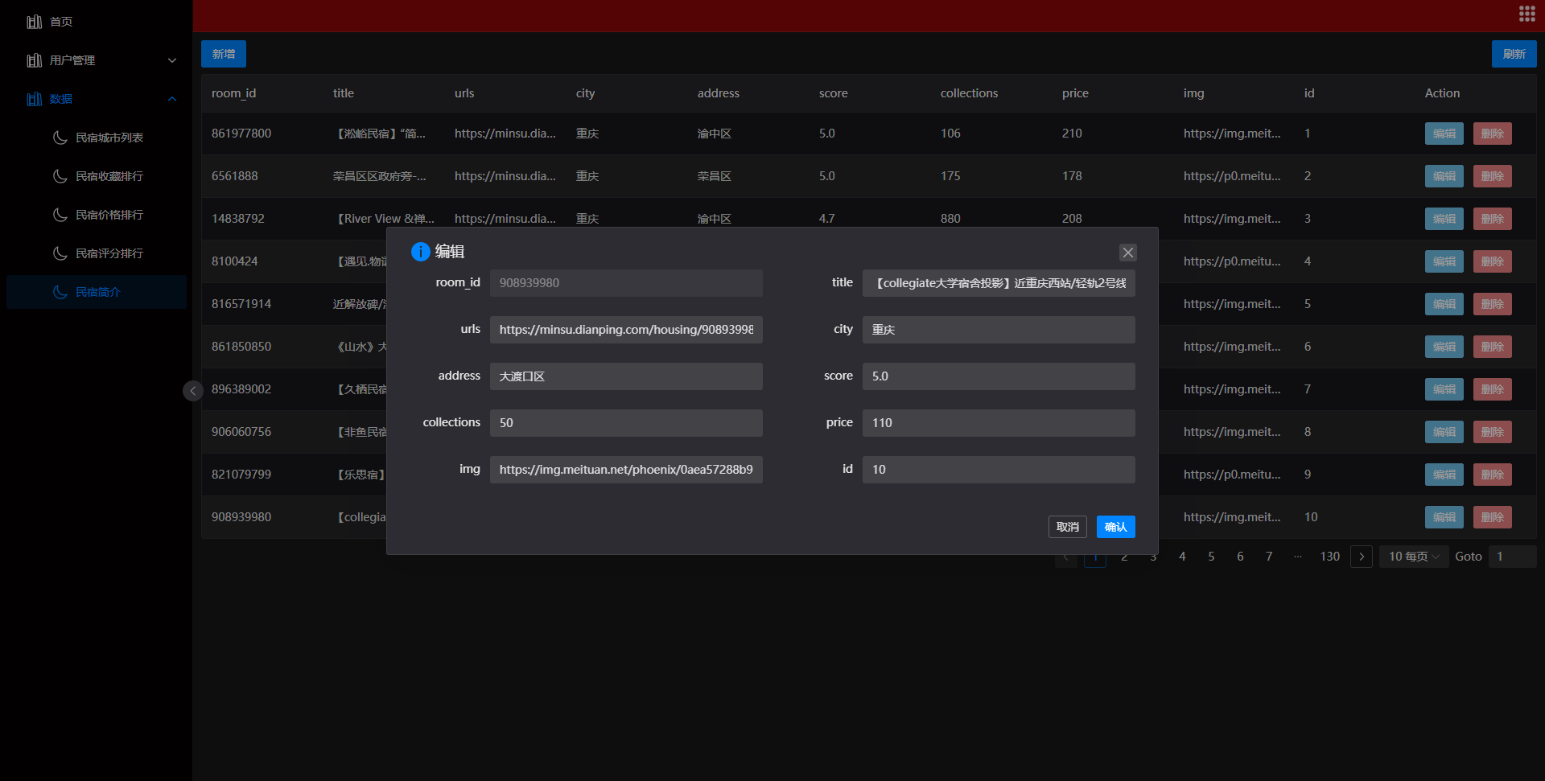This screenshot has width=1545, height=781.
Task: Click the 新增 button
Action: coord(223,54)
